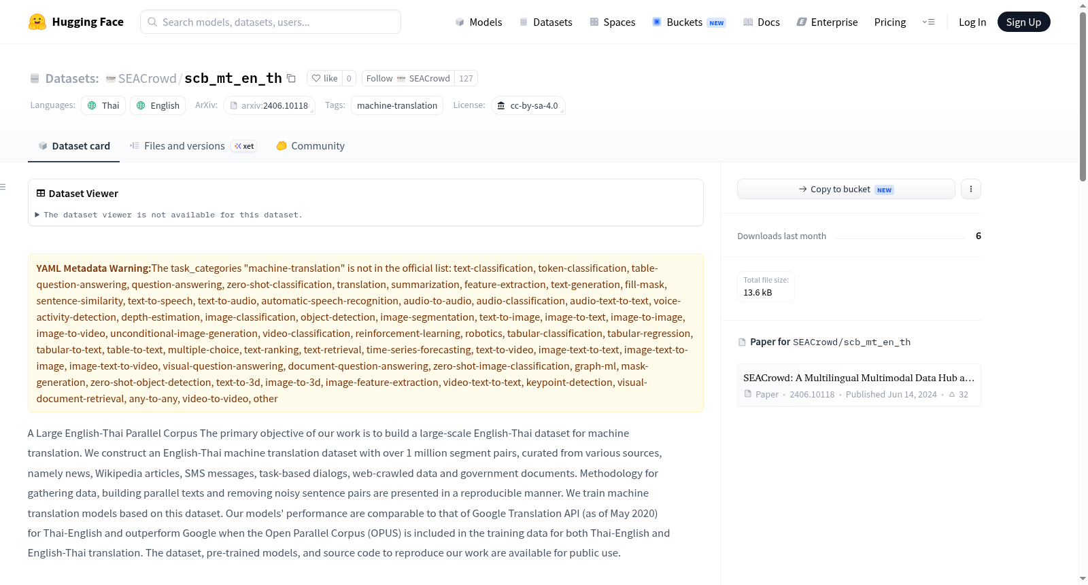Image resolution: width=1088 pixels, height=585 pixels.
Task: Click the Hugging Face logo icon
Action: [x=37, y=22]
